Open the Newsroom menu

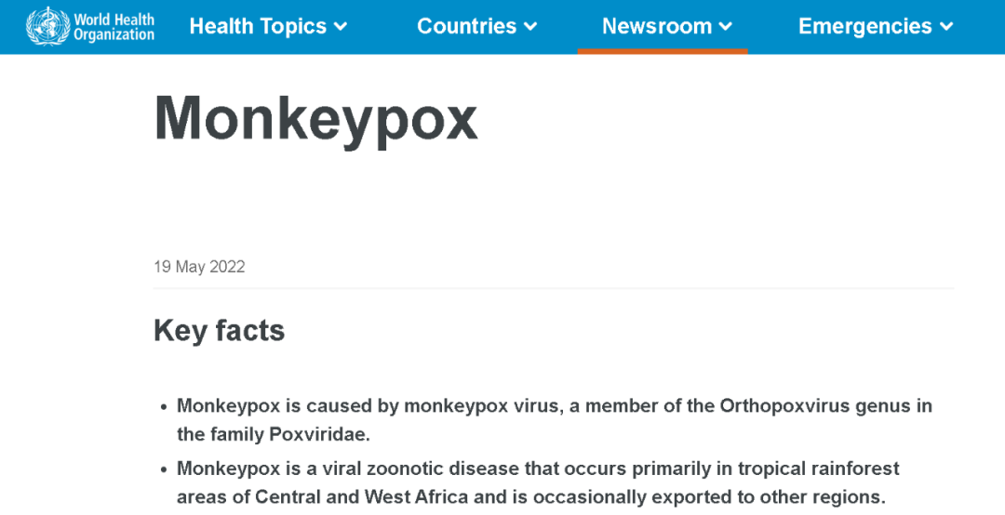666,26
